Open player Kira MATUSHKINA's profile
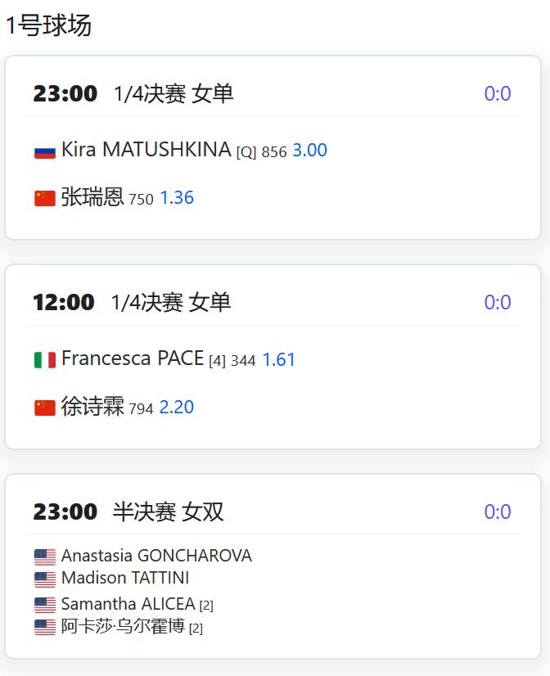The image size is (550, 676). coord(146,151)
